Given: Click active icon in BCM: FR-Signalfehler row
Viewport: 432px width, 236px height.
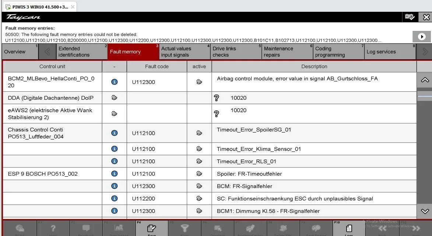Looking at the screenshot, I should pos(199,186).
